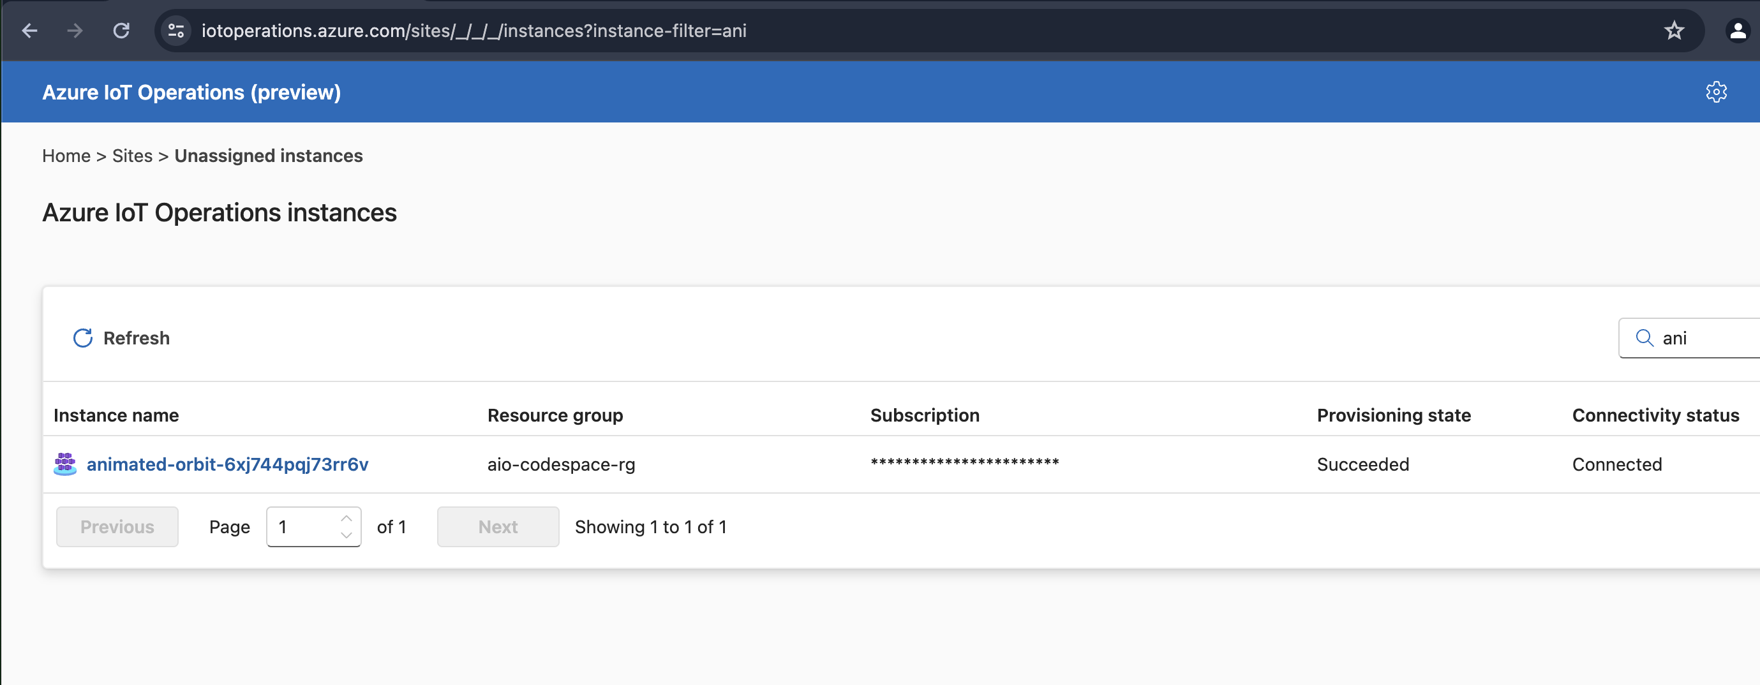Image resolution: width=1760 pixels, height=685 pixels.
Task: Click the search magnifier icon
Action: [1644, 337]
